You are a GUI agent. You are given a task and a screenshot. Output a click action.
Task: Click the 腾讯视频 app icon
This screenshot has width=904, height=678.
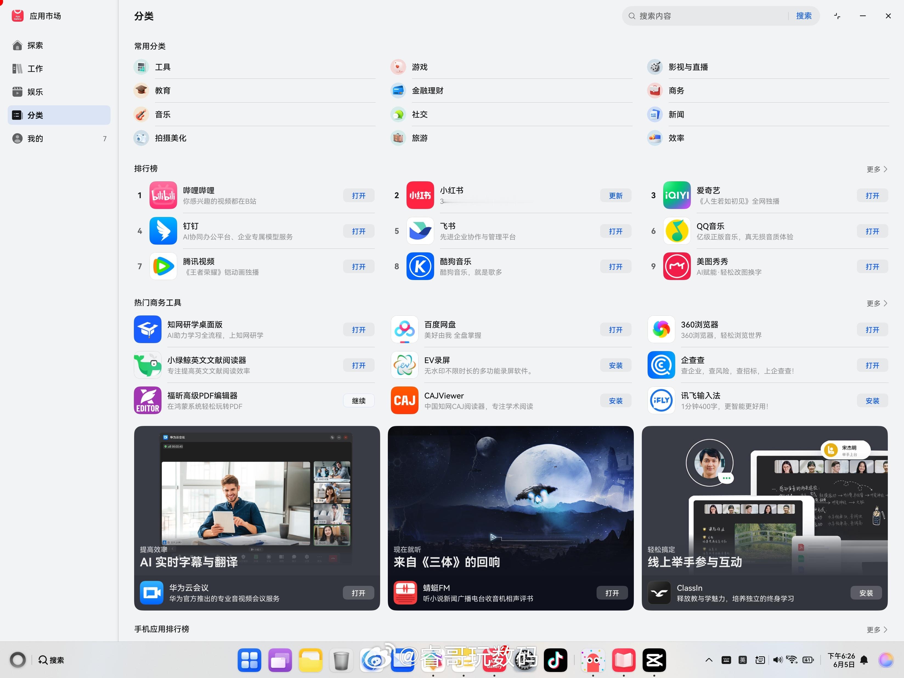point(163,267)
